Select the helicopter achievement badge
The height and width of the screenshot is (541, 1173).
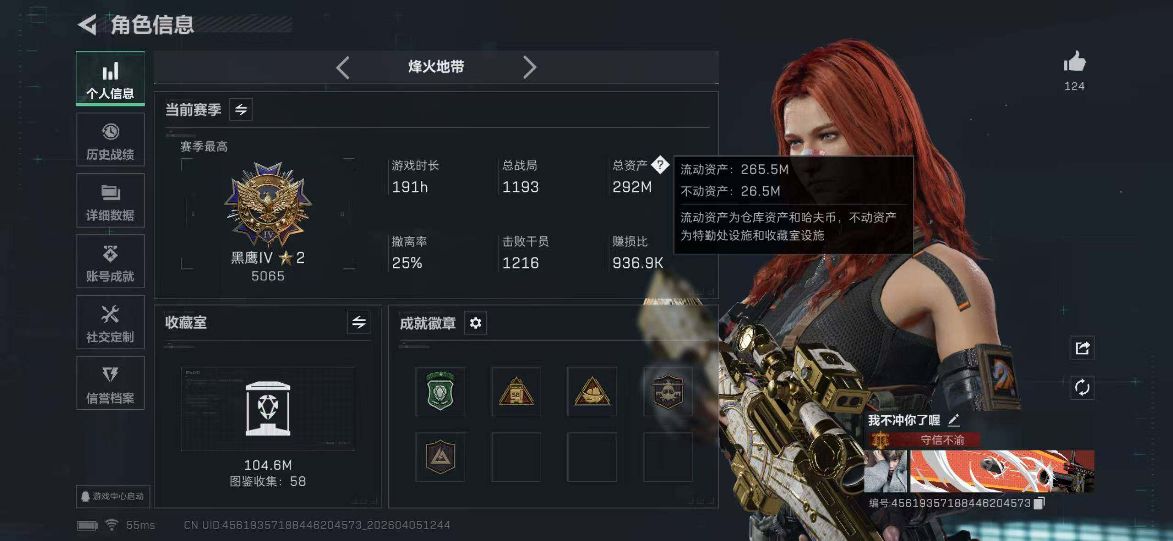(x=668, y=391)
